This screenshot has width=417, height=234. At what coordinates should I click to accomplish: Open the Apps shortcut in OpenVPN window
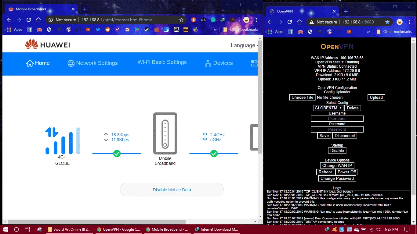pos(275,32)
